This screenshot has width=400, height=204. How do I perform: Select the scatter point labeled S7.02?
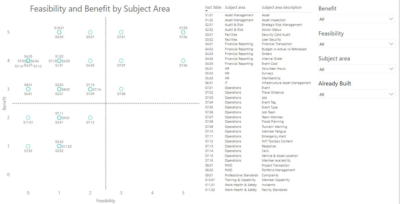tap(28, 146)
